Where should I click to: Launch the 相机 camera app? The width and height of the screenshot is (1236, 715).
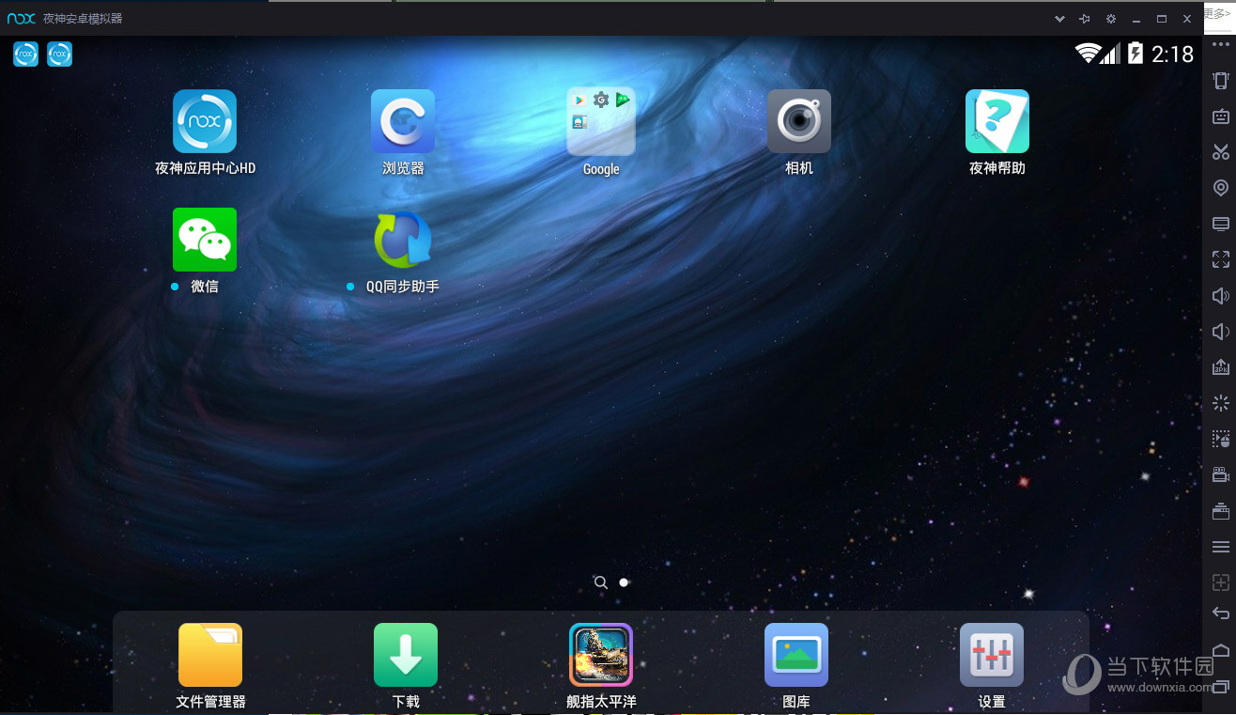(799, 121)
